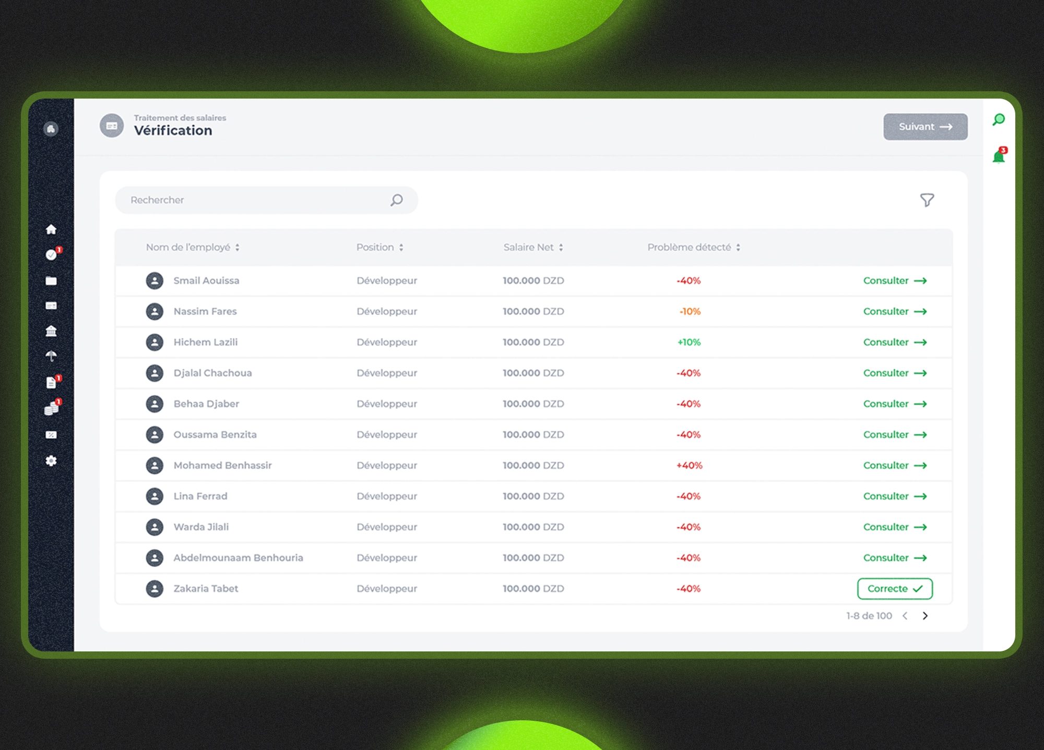Open the checkmark tasks icon with badge
This screenshot has height=750, width=1044.
pyautogui.click(x=52, y=255)
